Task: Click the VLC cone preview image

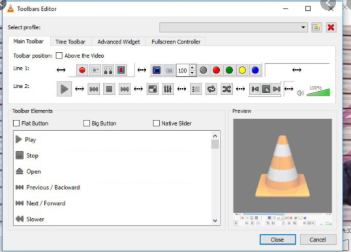Action: [282, 165]
